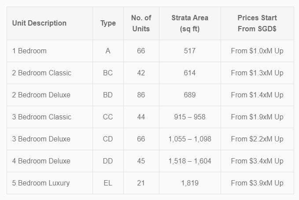Click the Strata Area (sq ft) header
Screen dimensions: 299x200
click(190, 23)
